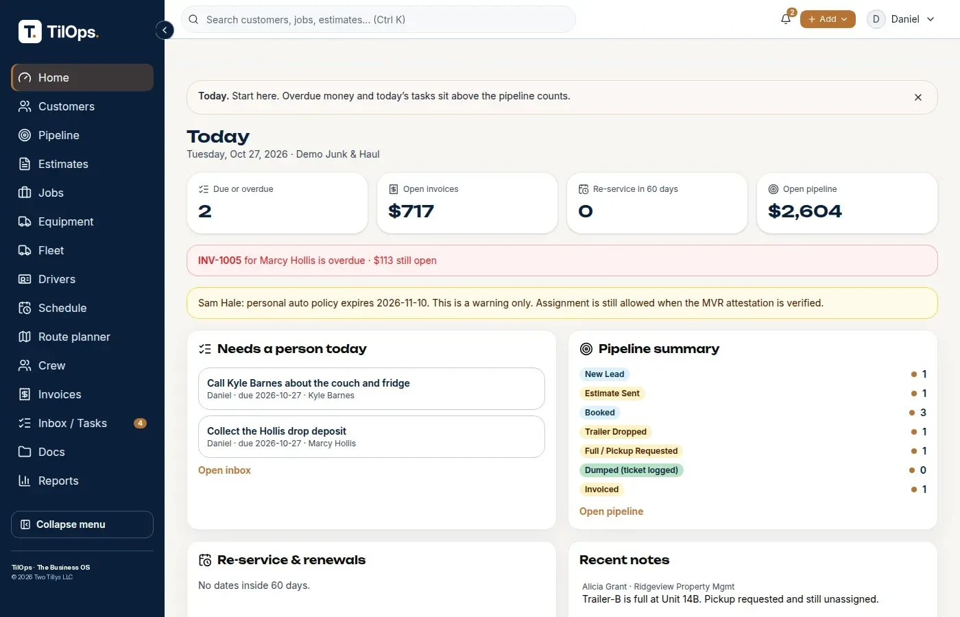Click the Fleet truck icon
This screenshot has height=617, width=960.
pyautogui.click(x=25, y=250)
